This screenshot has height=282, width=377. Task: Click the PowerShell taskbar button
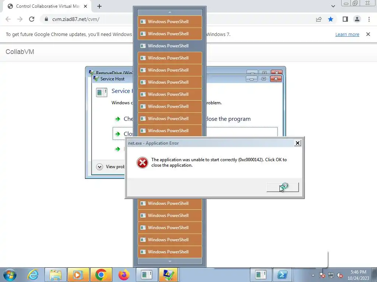[x=283, y=275]
